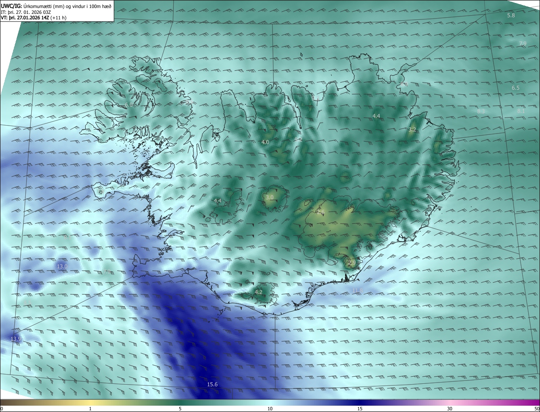The height and width of the screenshot is (412, 540).
Task: Click the 6.0 value in the Westfjords
Action: tap(129, 104)
